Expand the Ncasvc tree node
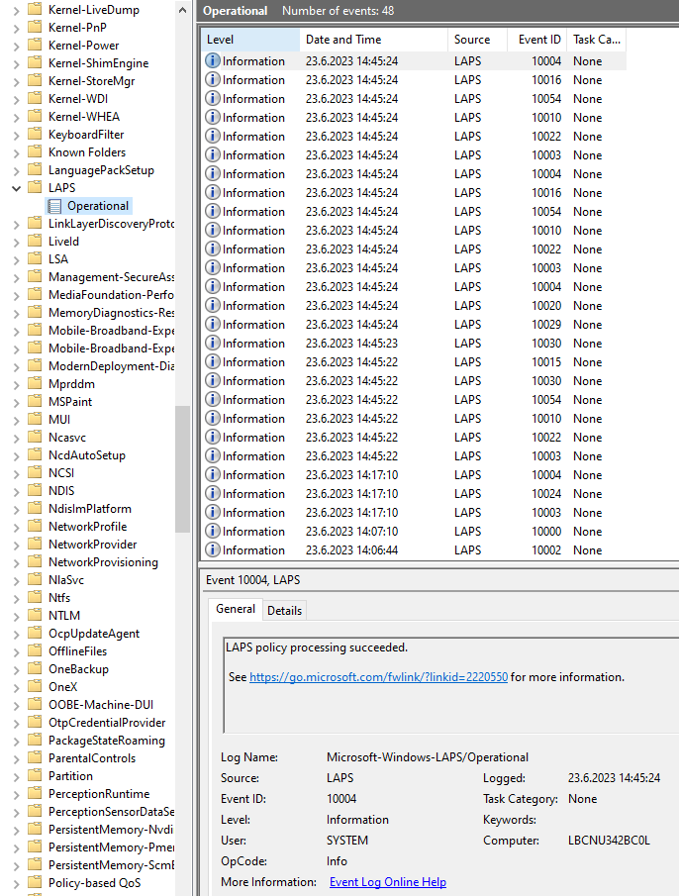This screenshot has width=679, height=896. pyautogui.click(x=16, y=438)
